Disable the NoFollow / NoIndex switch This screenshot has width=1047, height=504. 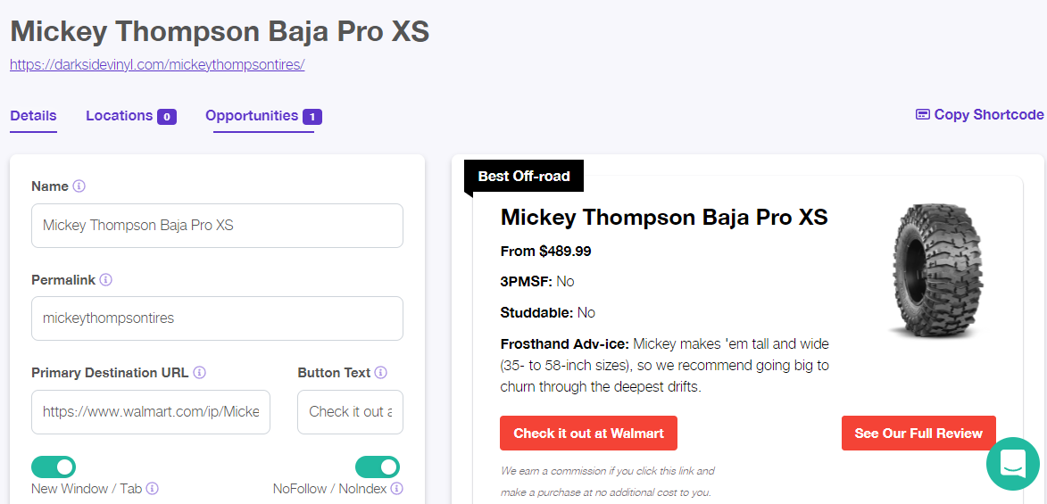tap(378, 467)
